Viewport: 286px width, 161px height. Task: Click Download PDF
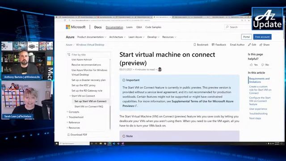(x=77, y=135)
